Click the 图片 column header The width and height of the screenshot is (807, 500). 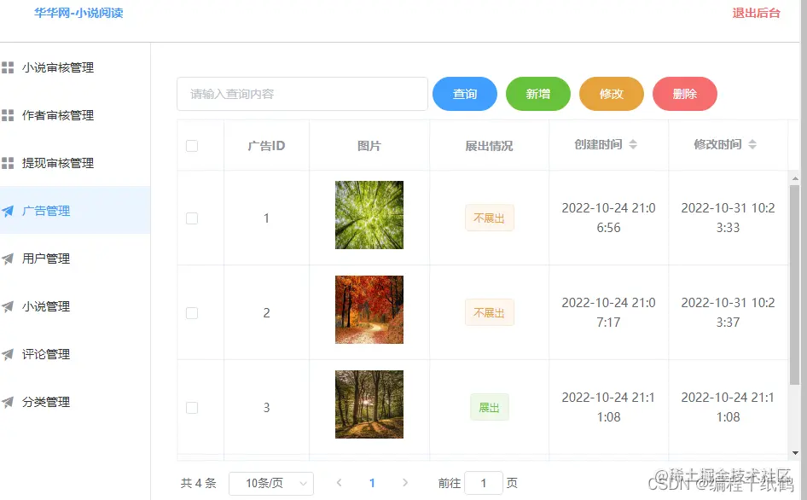[x=369, y=146]
